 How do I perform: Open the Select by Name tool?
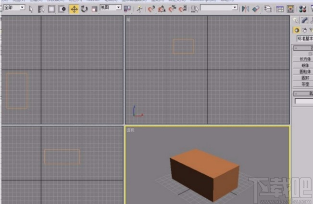click(x=41, y=9)
